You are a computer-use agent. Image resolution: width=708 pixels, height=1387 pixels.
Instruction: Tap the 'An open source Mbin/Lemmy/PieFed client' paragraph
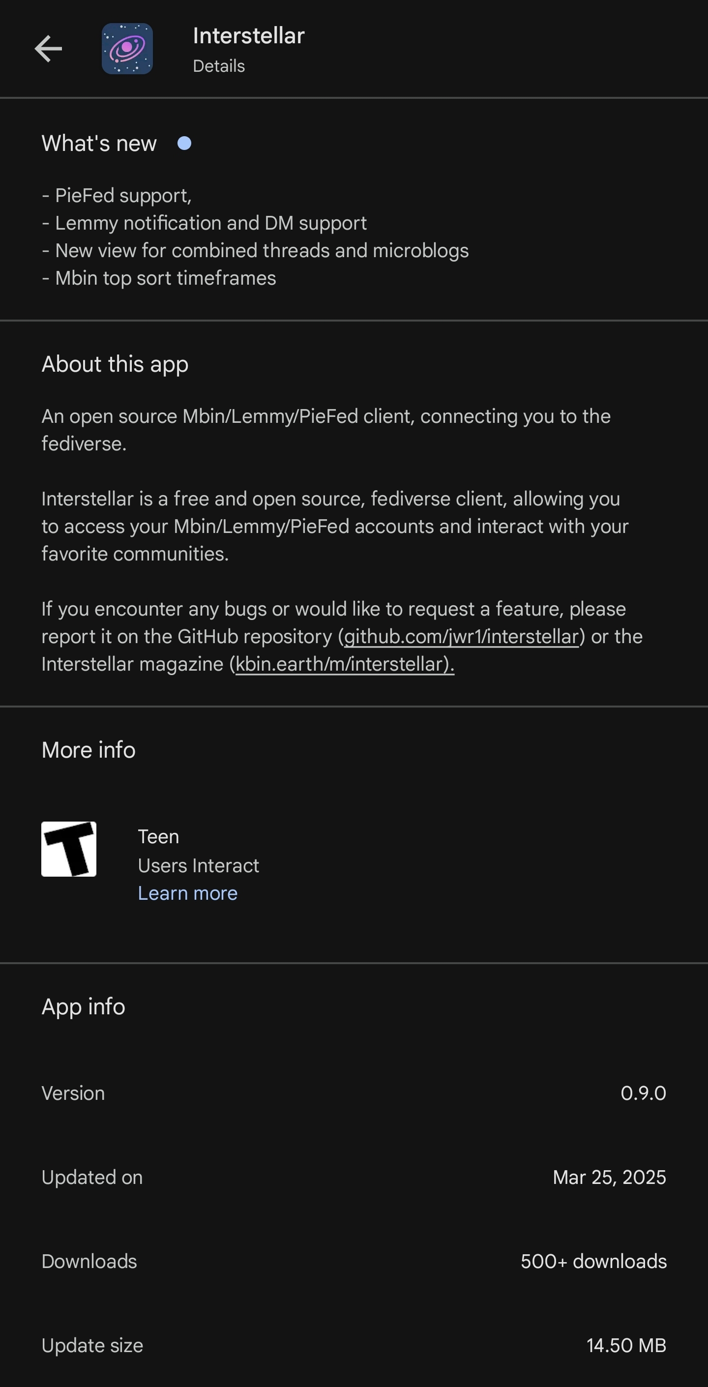326,430
